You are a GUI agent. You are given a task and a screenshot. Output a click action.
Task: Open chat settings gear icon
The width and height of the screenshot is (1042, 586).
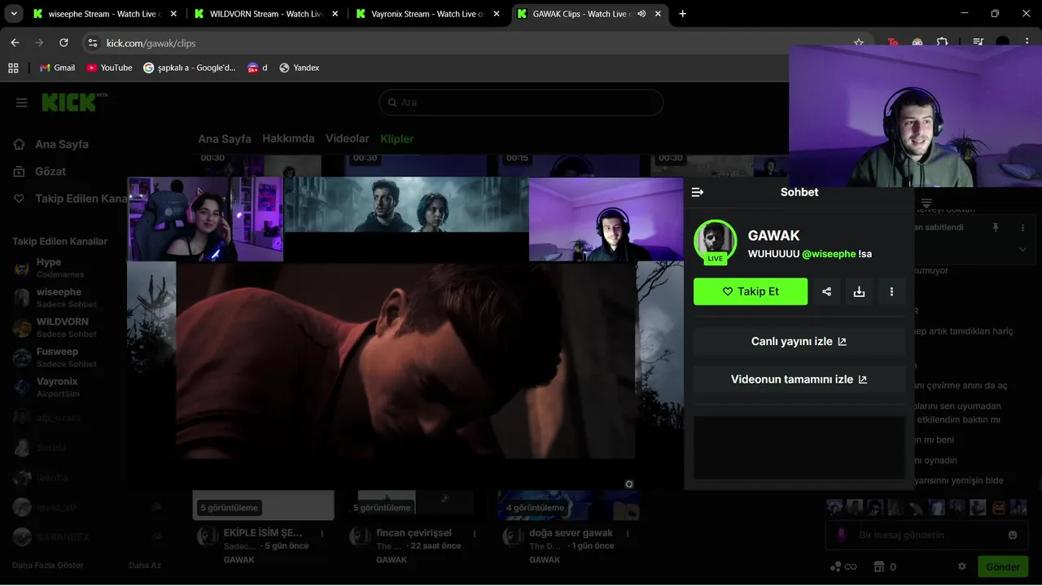(x=961, y=566)
